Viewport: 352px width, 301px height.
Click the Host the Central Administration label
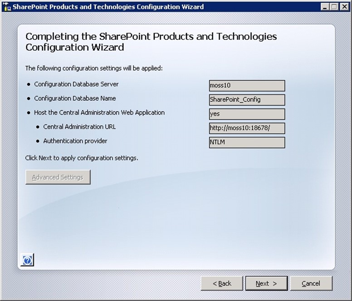(x=99, y=113)
